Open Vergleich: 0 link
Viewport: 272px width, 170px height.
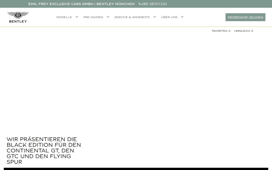(243, 31)
